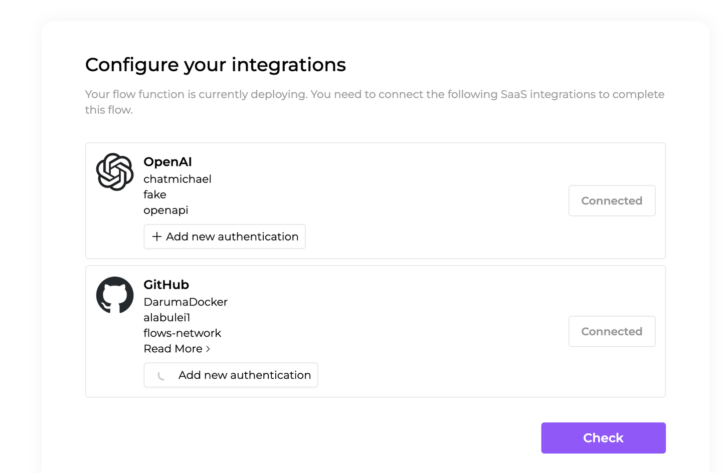Viewport: 722px width, 473px height.
Task: Click the loading spinner in GitHub authentication button
Action: pyautogui.click(x=161, y=375)
